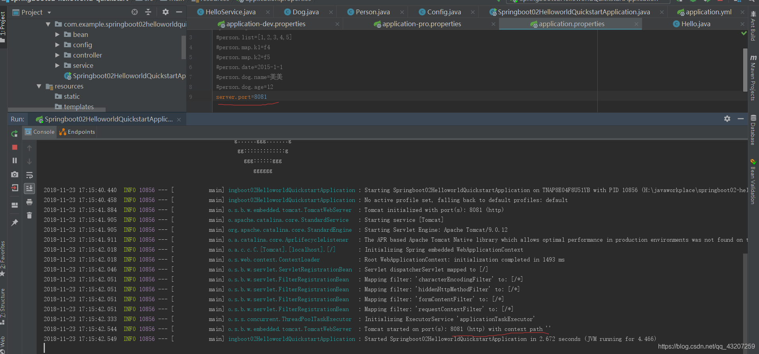Hide the Run tool window
Image resolution: width=759 pixels, height=354 pixels.
click(x=741, y=119)
